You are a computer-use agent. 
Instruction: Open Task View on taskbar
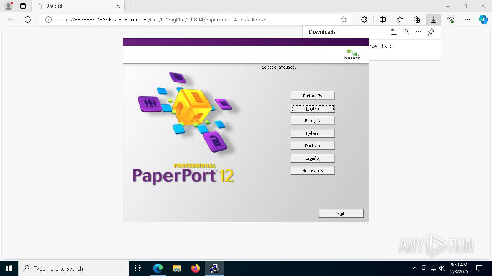[138, 268]
